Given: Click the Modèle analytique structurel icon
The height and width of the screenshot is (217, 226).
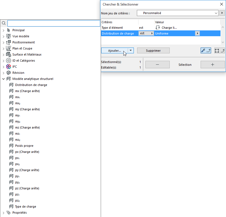Looking at the screenshot, I should 9,79.
